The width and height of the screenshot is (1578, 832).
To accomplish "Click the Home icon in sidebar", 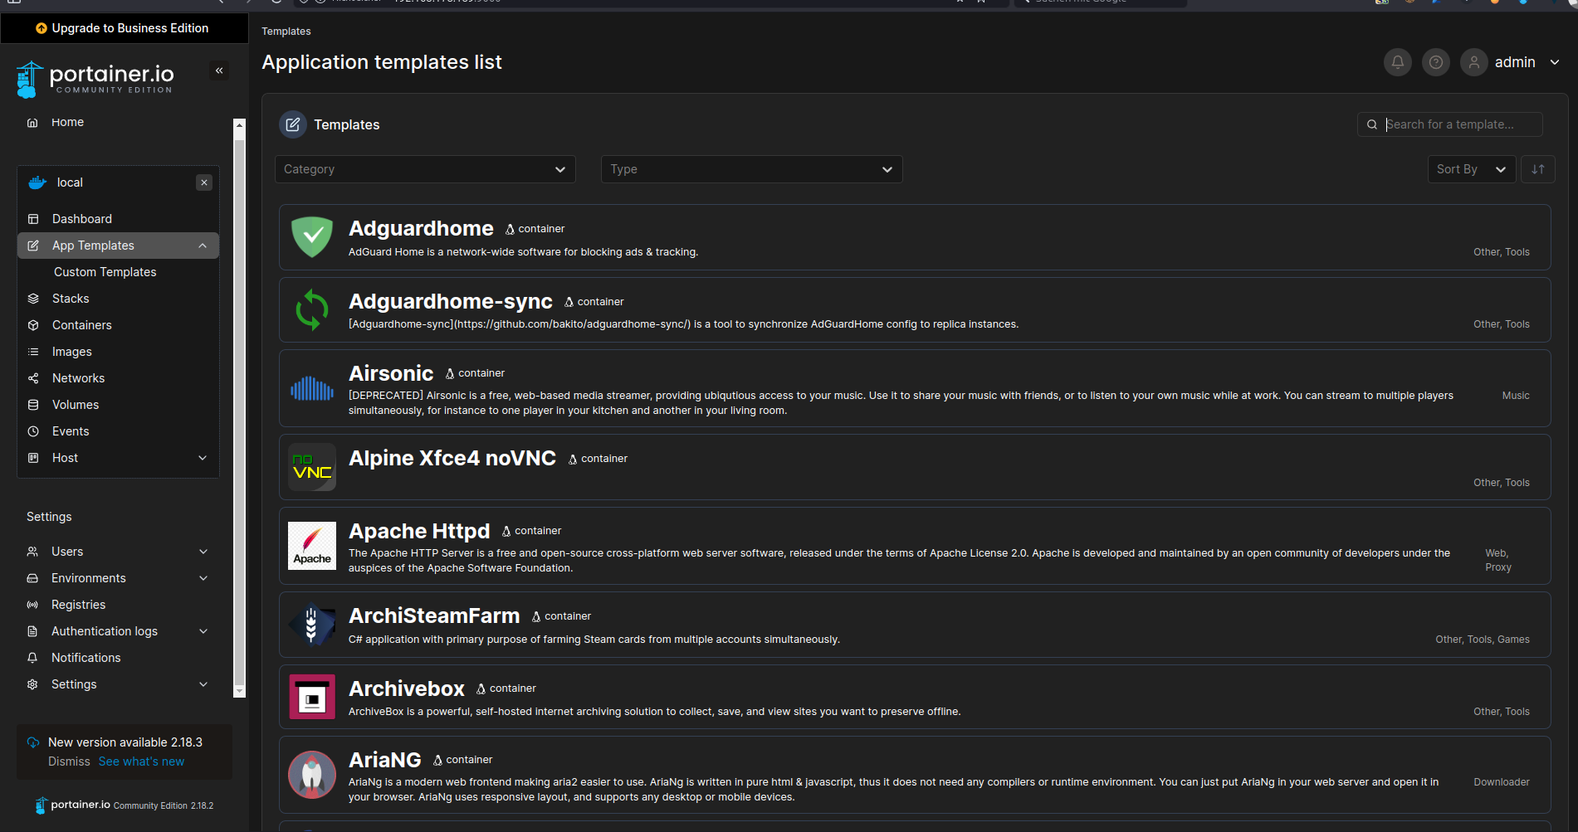I will (32, 123).
